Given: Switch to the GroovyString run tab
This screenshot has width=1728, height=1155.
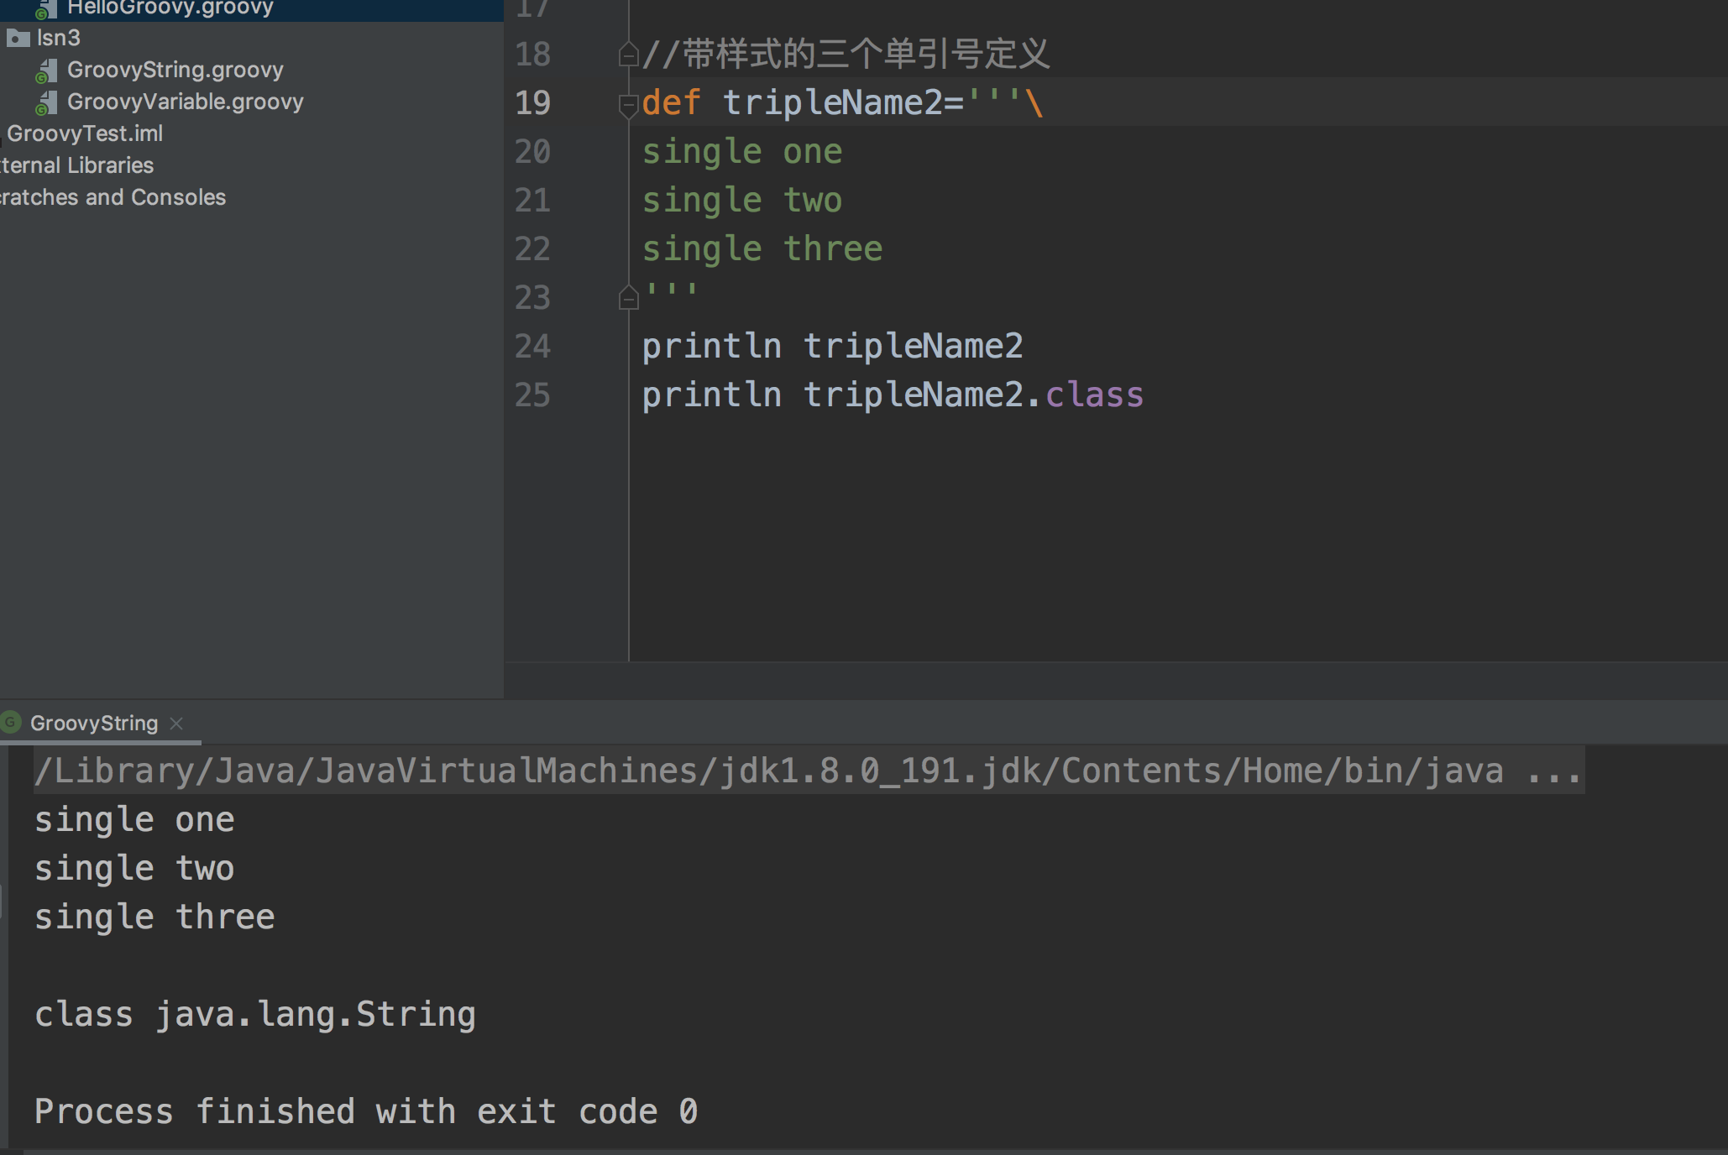Looking at the screenshot, I should (94, 723).
